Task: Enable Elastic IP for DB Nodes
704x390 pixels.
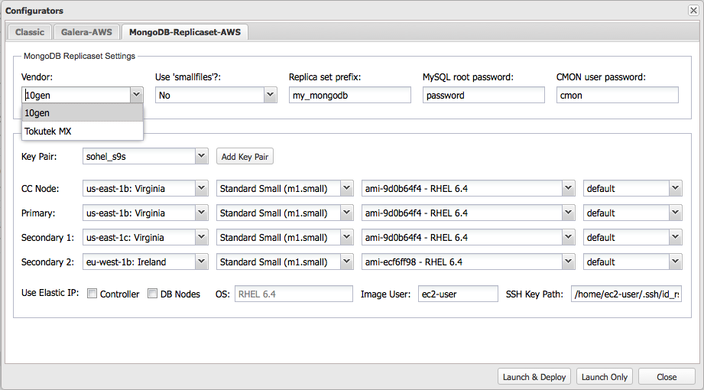Action: coord(152,294)
